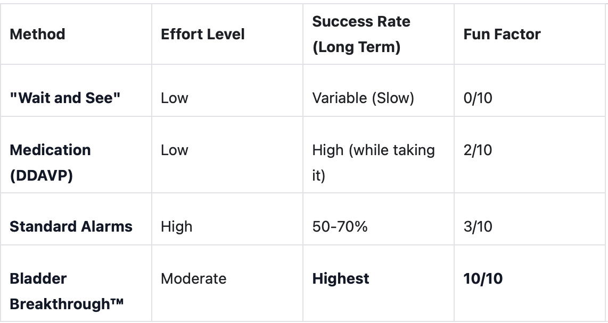Click the Variable (Slow) success rate cell
608x323 pixels.
[x=363, y=98]
